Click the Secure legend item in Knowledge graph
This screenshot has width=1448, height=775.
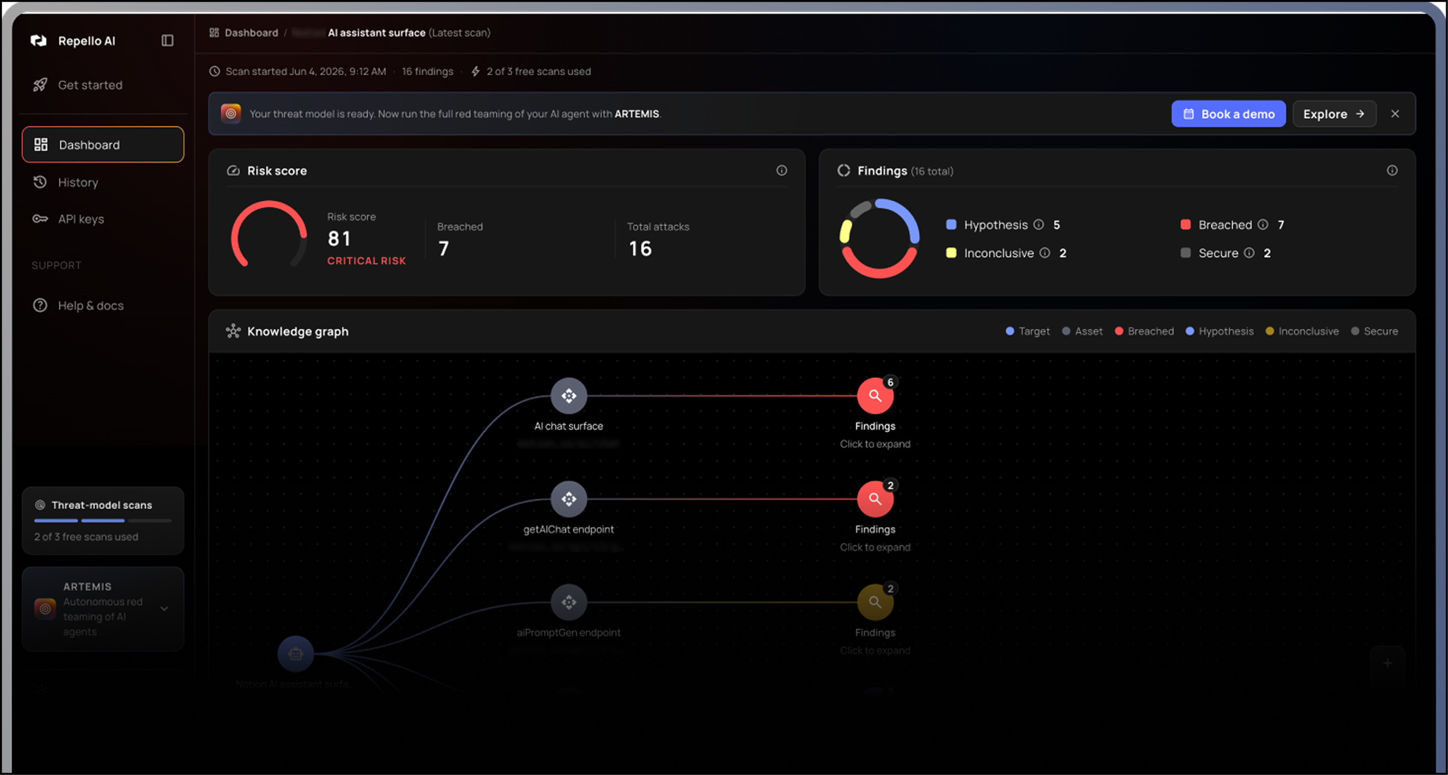click(1374, 331)
